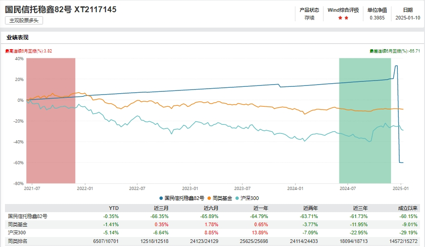
Task: Click the 近两年 column header
Action: (310, 208)
